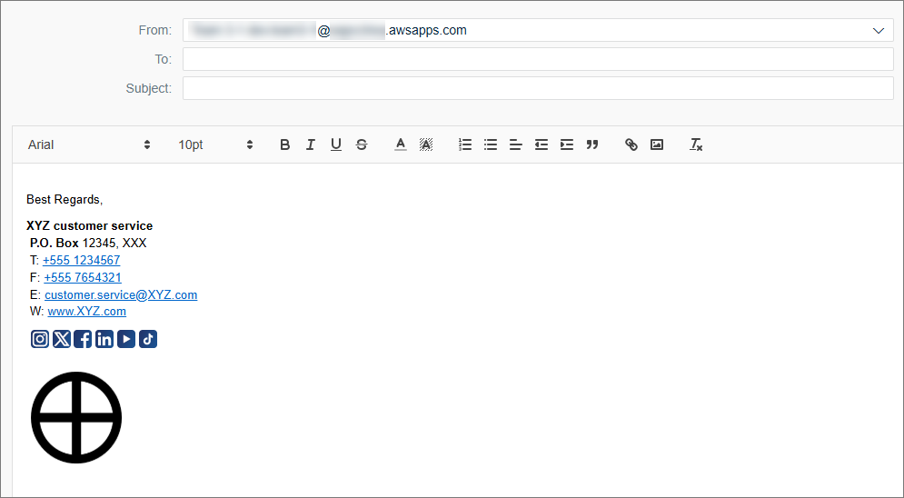Viewport: 904px width, 498px height.
Task: Open text alignment options
Action: pos(515,144)
